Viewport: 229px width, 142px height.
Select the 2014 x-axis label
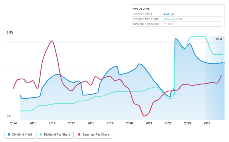[14, 123]
